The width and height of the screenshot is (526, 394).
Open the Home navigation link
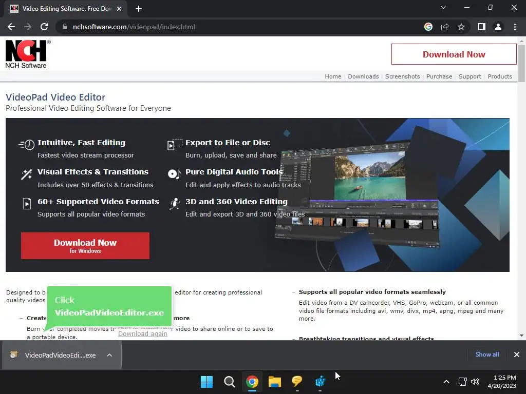(333, 76)
